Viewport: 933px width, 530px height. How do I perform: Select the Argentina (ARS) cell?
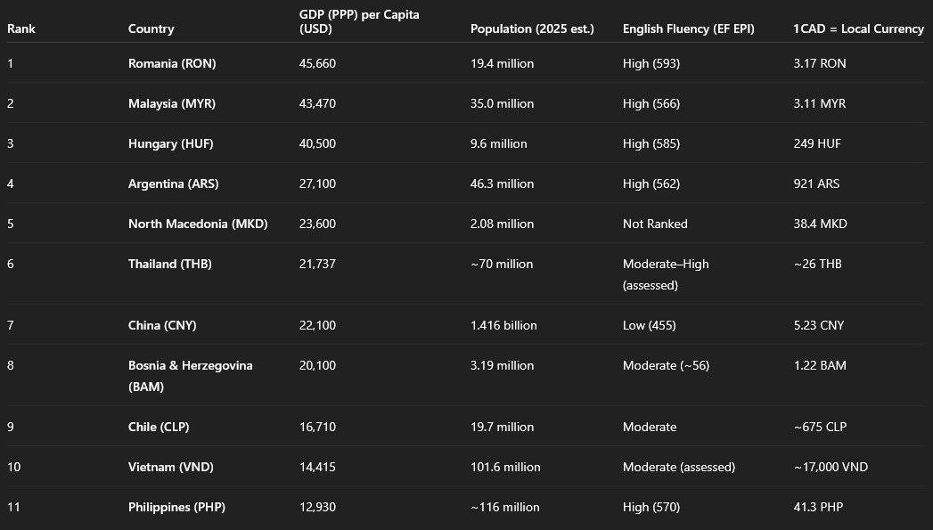(173, 183)
